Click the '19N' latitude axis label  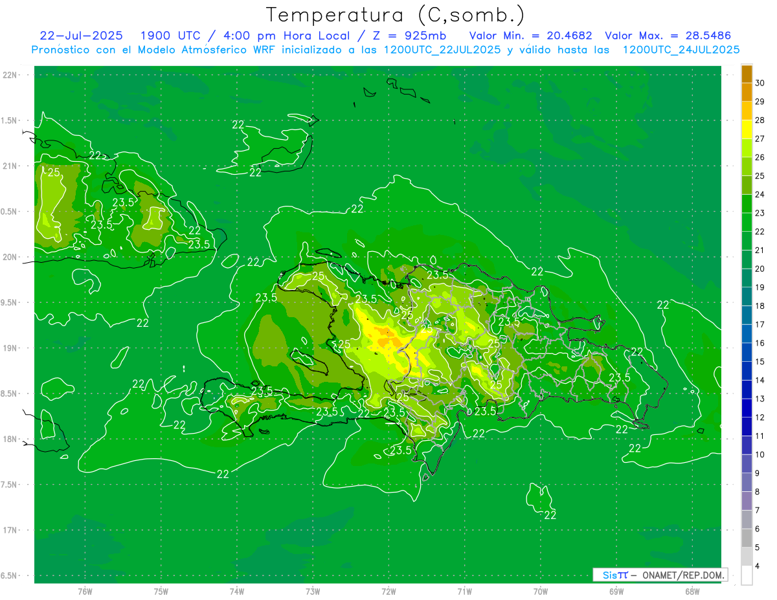click(x=9, y=348)
